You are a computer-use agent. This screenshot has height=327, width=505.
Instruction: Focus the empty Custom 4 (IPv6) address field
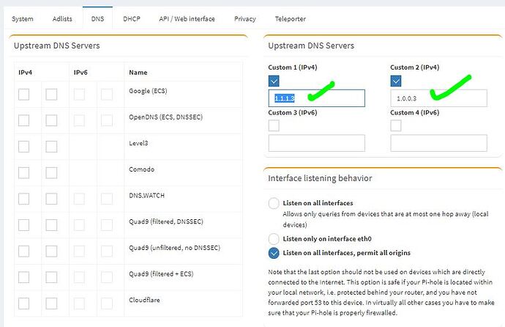[x=438, y=143]
